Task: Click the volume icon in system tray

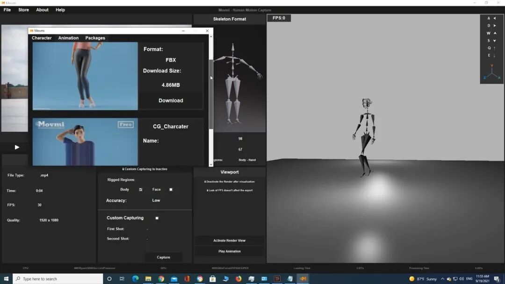Action: [x=462, y=278]
